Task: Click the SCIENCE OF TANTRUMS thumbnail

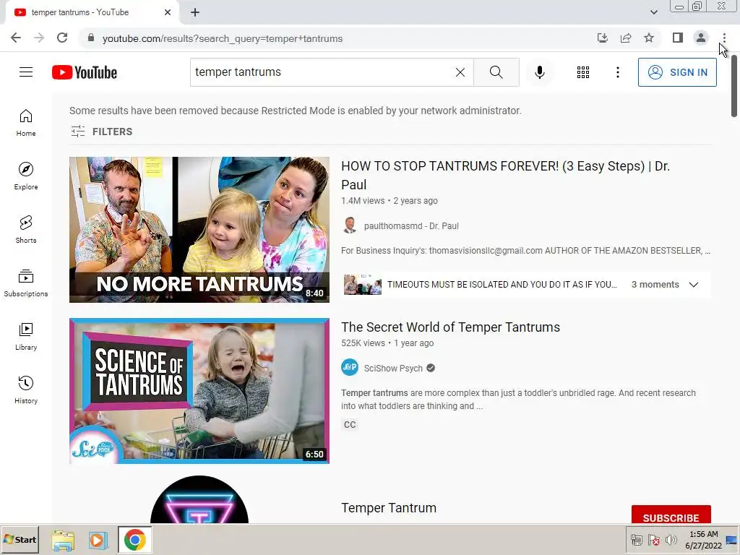Action: 199,391
